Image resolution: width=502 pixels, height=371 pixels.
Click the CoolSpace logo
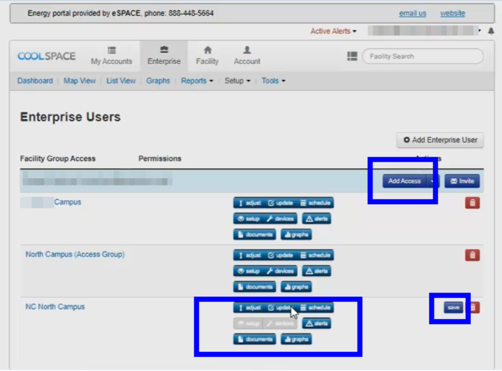click(x=46, y=56)
